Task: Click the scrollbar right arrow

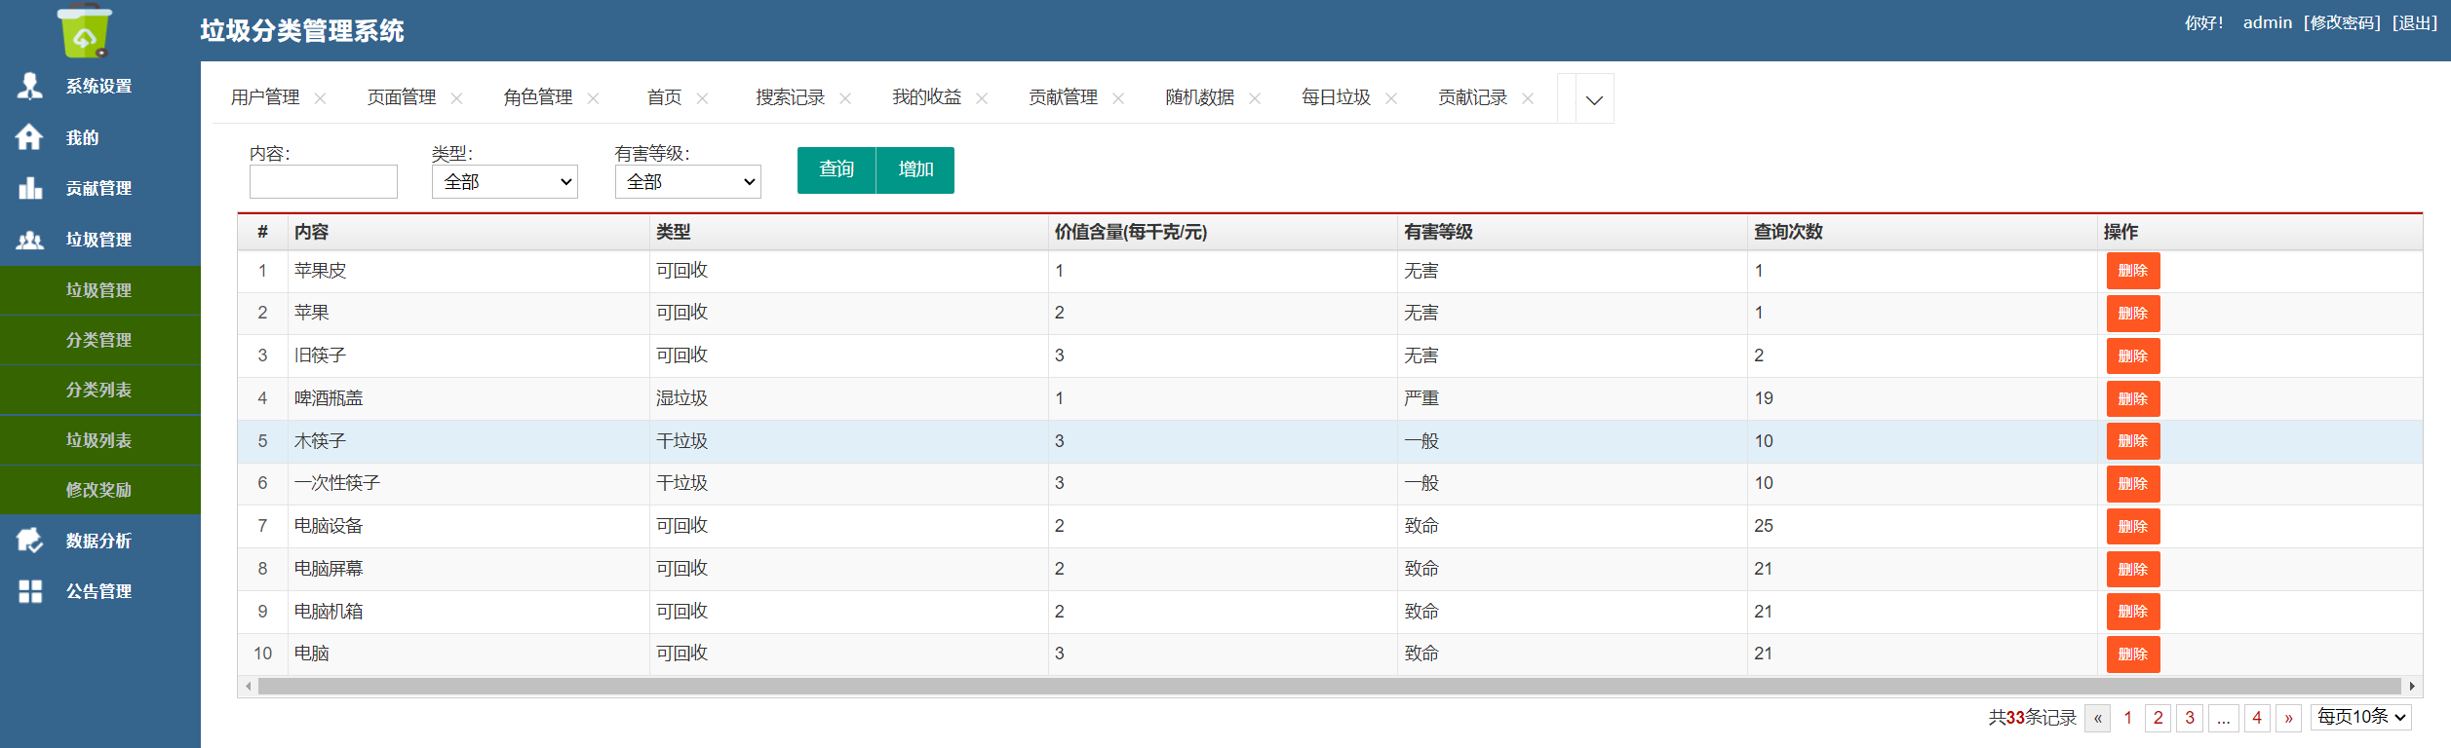Action: point(2412,687)
